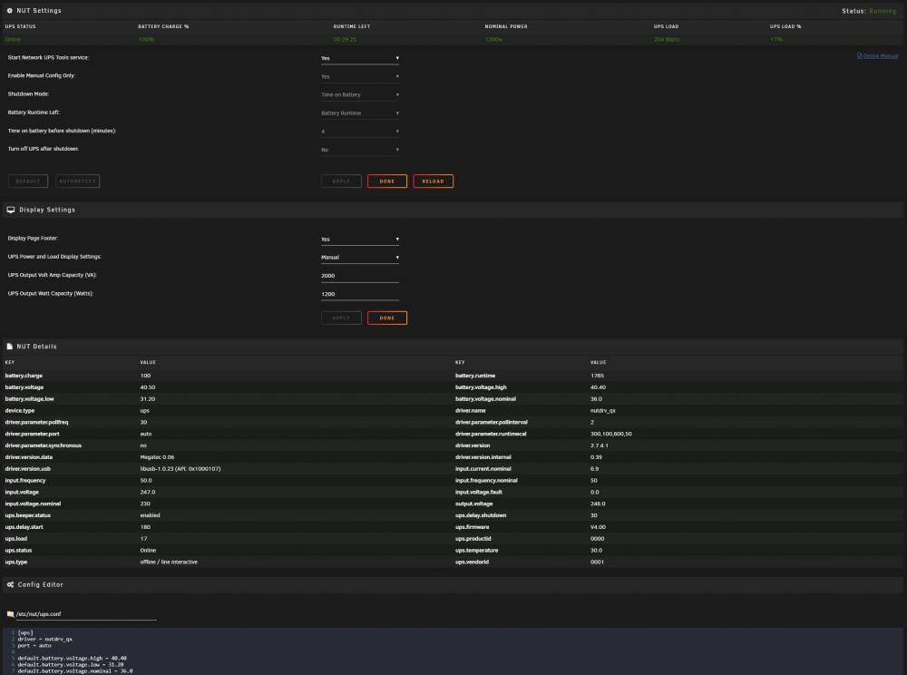Open the Display Page Footer dropdown

(x=360, y=239)
